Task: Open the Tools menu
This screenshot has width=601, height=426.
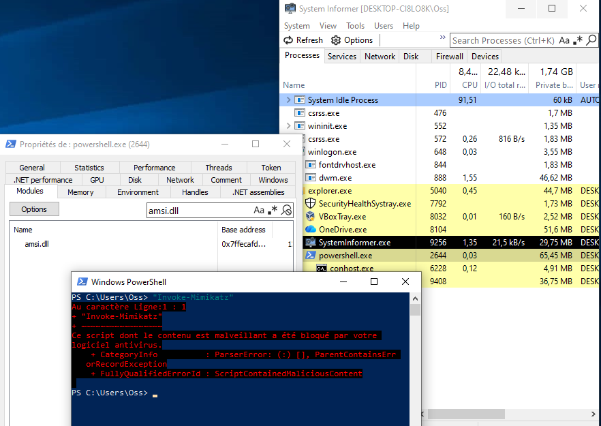Action: point(355,26)
